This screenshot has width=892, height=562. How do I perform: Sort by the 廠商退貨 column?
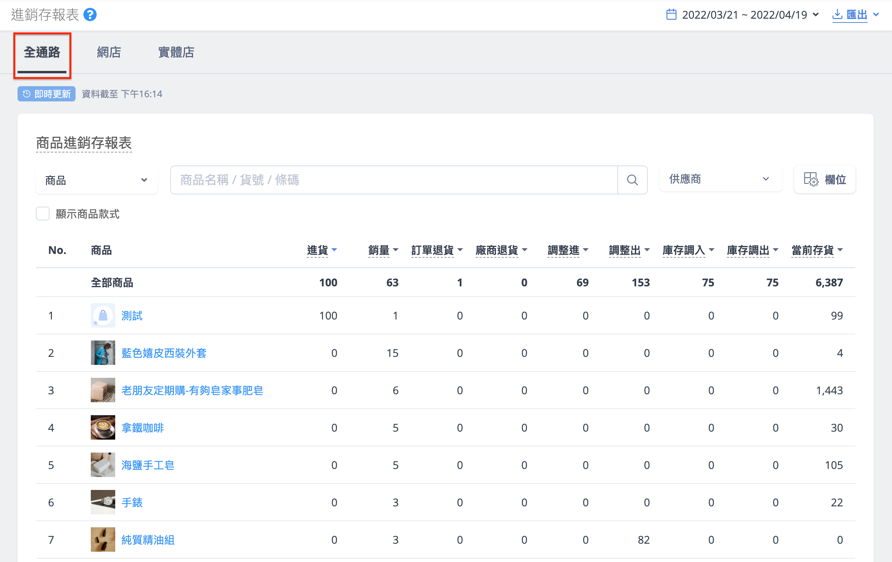[502, 250]
